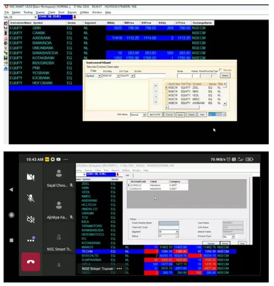
Task: Click the floppy disk save icon in left toolbar
Action: pos(6,58)
